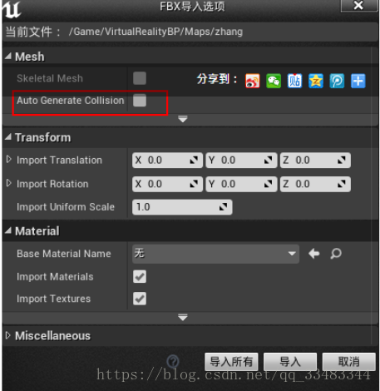Viewport: 380px width, 391px height.
Task: Click the Auto Generate Collision label
Action: 71,101
